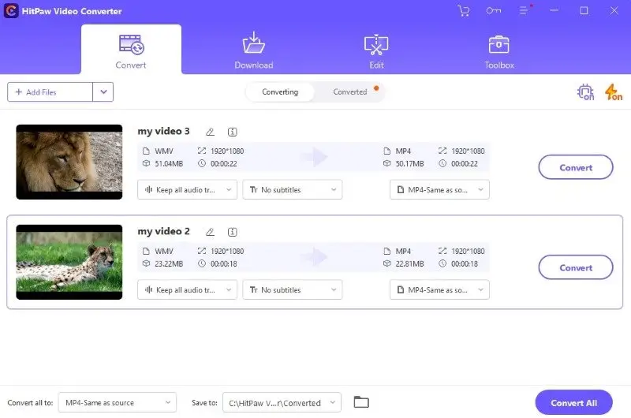Click the 50.17MB output size text
Image resolution: width=631 pixels, height=418 pixels.
[x=409, y=164]
